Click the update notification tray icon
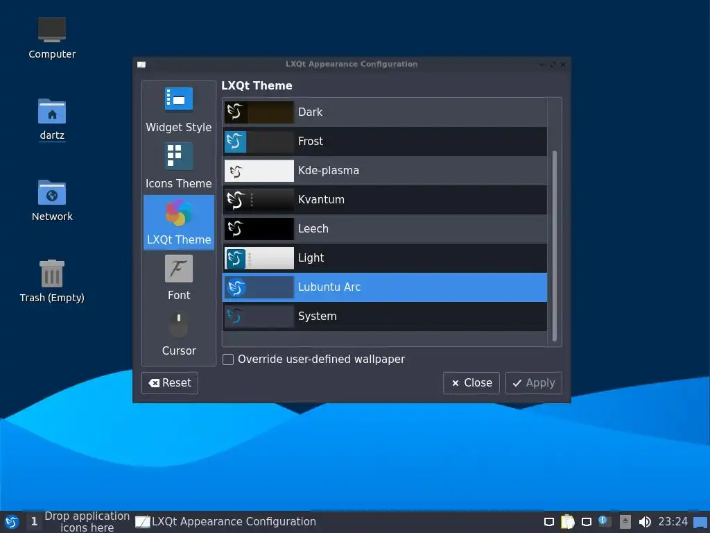The height and width of the screenshot is (533, 710). point(605,521)
